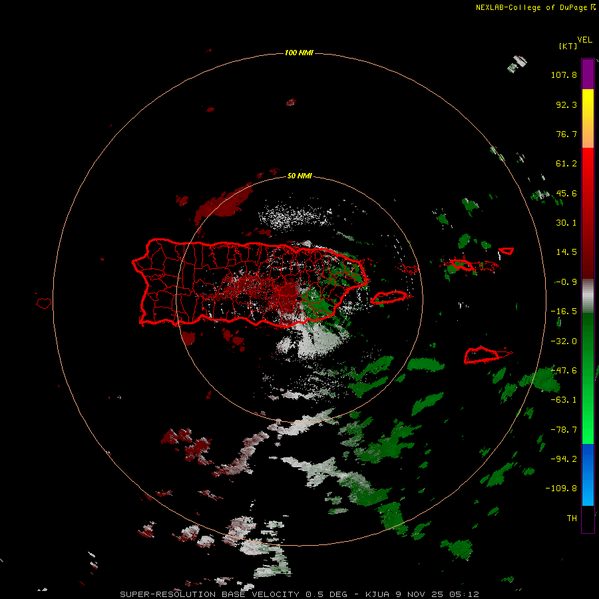Click the 61.2 legend value
This screenshot has width=599, height=599.
tap(566, 164)
